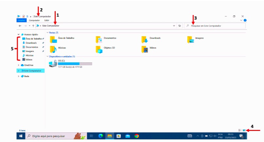The height and width of the screenshot is (142, 264).
Task: Switch to Large icons view in status bar
Action: point(244,131)
